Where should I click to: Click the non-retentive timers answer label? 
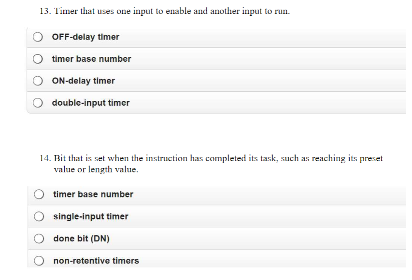coord(96,260)
